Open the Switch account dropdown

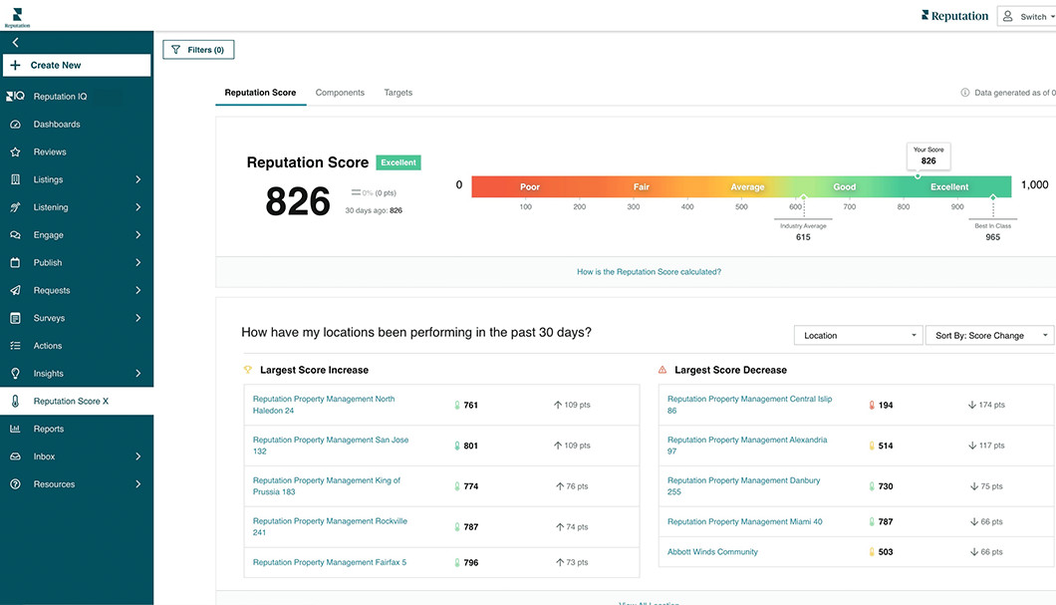(1028, 16)
